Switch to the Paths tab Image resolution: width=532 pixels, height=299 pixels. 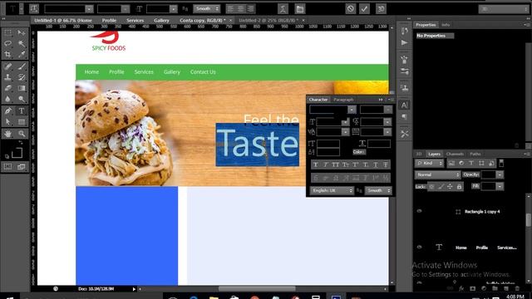click(x=475, y=154)
